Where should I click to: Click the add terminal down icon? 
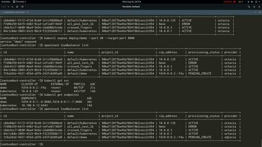click(22, 7)
